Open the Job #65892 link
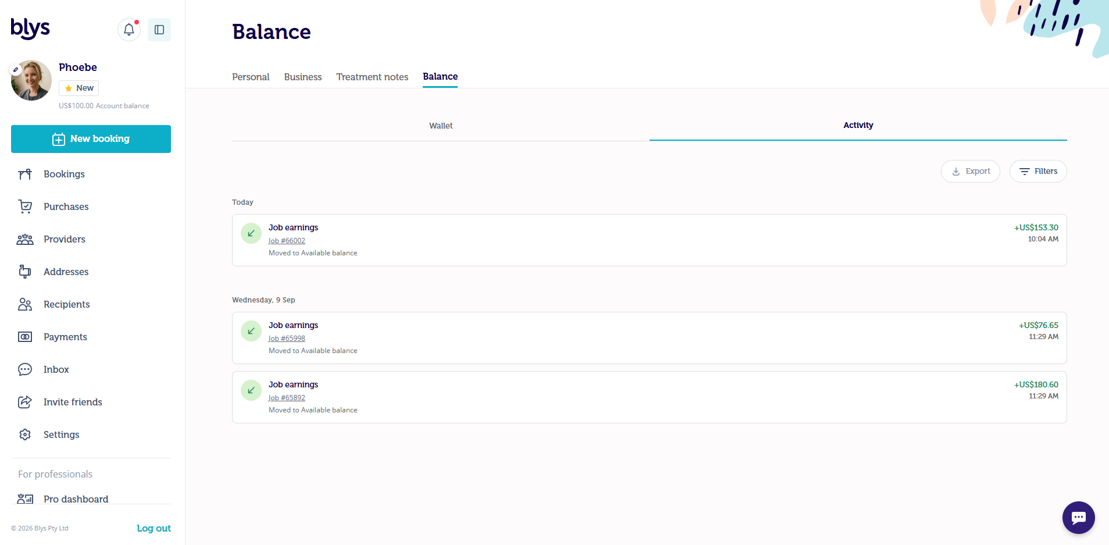The width and height of the screenshot is (1109, 545). pyautogui.click(x=287, y=398)
